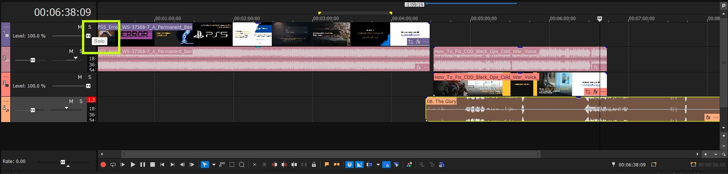
Task: Toggle loop playback
Action: pyautogui.click(x=113, y=165)
